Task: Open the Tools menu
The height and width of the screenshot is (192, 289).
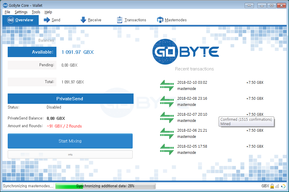Action: point(36,12)
